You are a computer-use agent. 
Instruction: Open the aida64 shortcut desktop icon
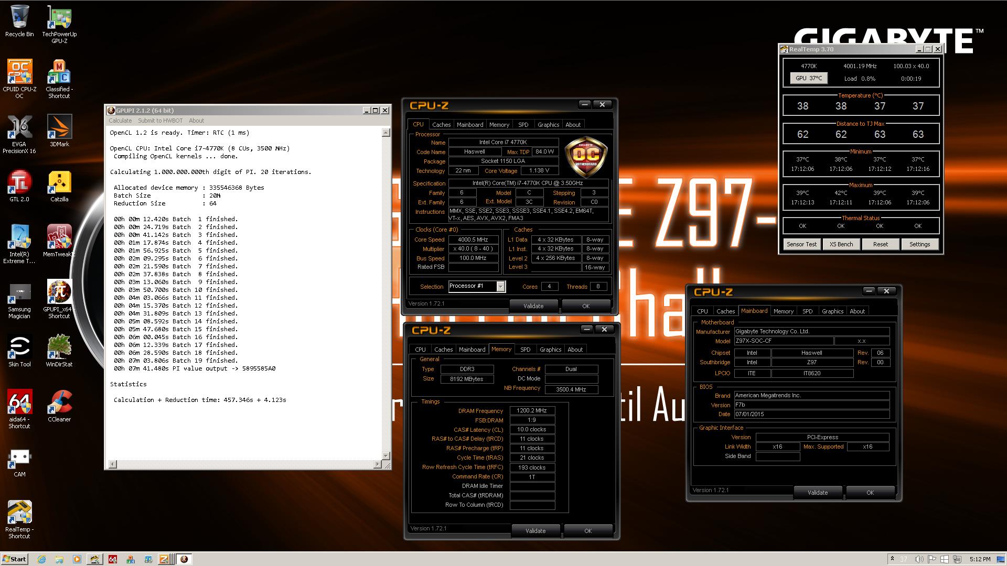(19, 409)
